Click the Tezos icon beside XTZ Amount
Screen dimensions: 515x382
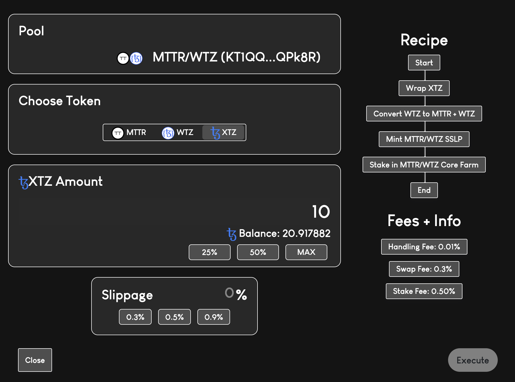point(24,182)
